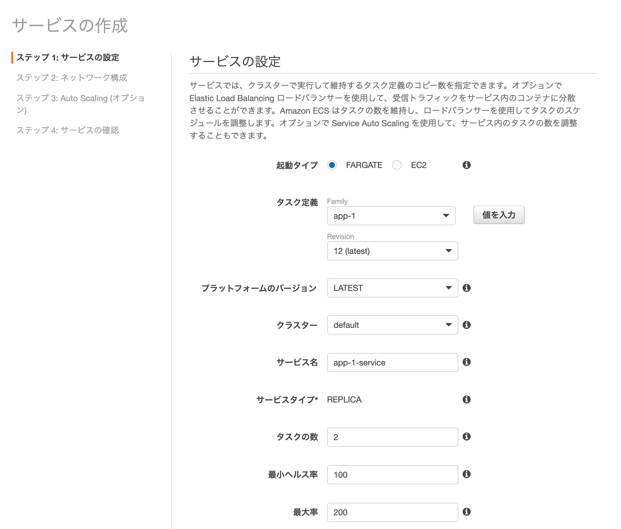Open the platform version dropdown showing LATEST

392,288
